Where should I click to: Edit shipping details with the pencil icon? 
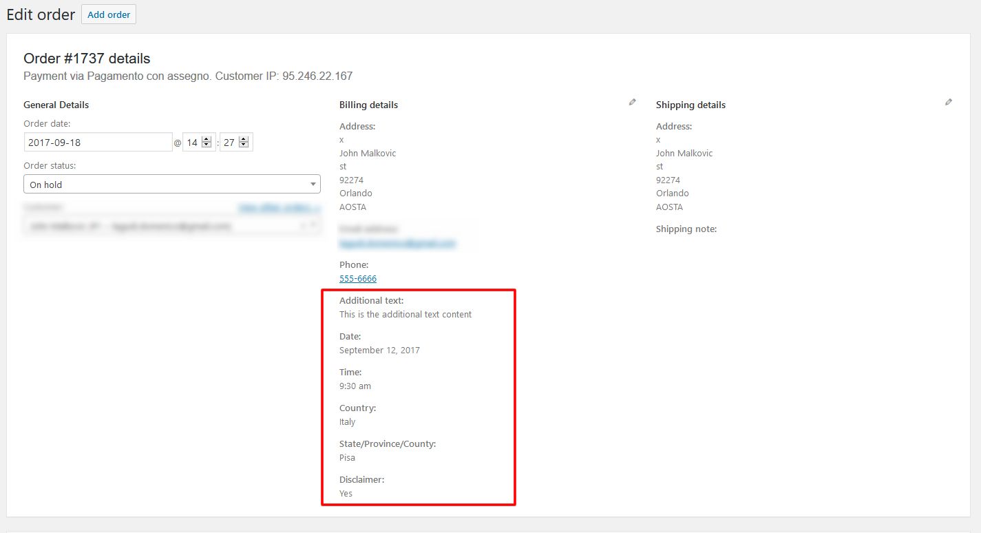(x=949, y=102)
